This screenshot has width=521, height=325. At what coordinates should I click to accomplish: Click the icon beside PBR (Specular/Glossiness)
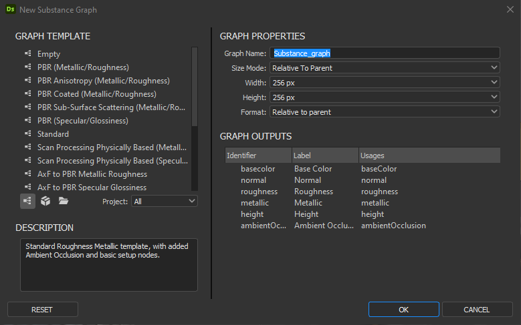28,120
